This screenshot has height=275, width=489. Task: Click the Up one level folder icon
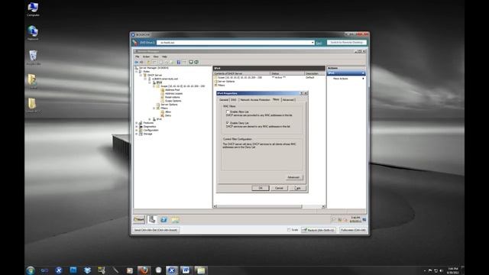click(149, 62)
